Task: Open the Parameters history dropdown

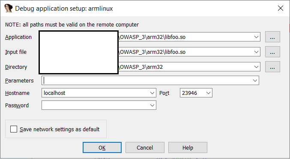Action: click(x=255, y=80)
